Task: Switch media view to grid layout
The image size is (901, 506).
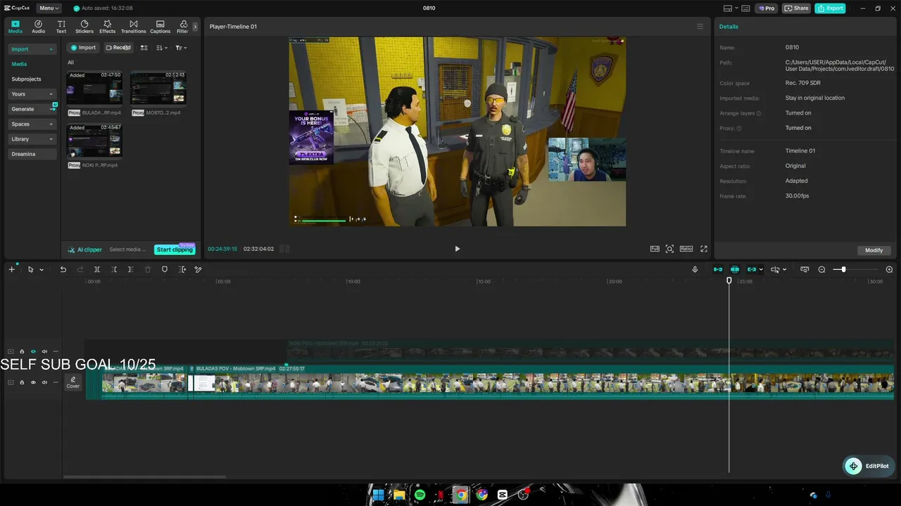Action: click(x=144, y=48)
